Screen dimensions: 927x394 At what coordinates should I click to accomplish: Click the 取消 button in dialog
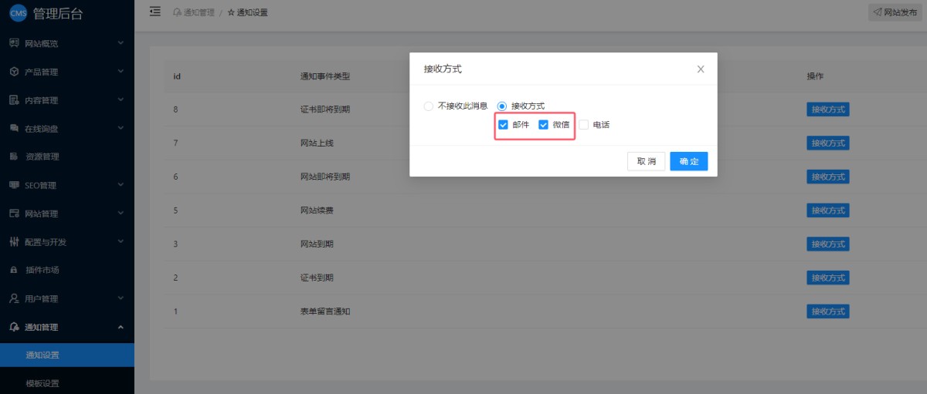pos(647,161)
